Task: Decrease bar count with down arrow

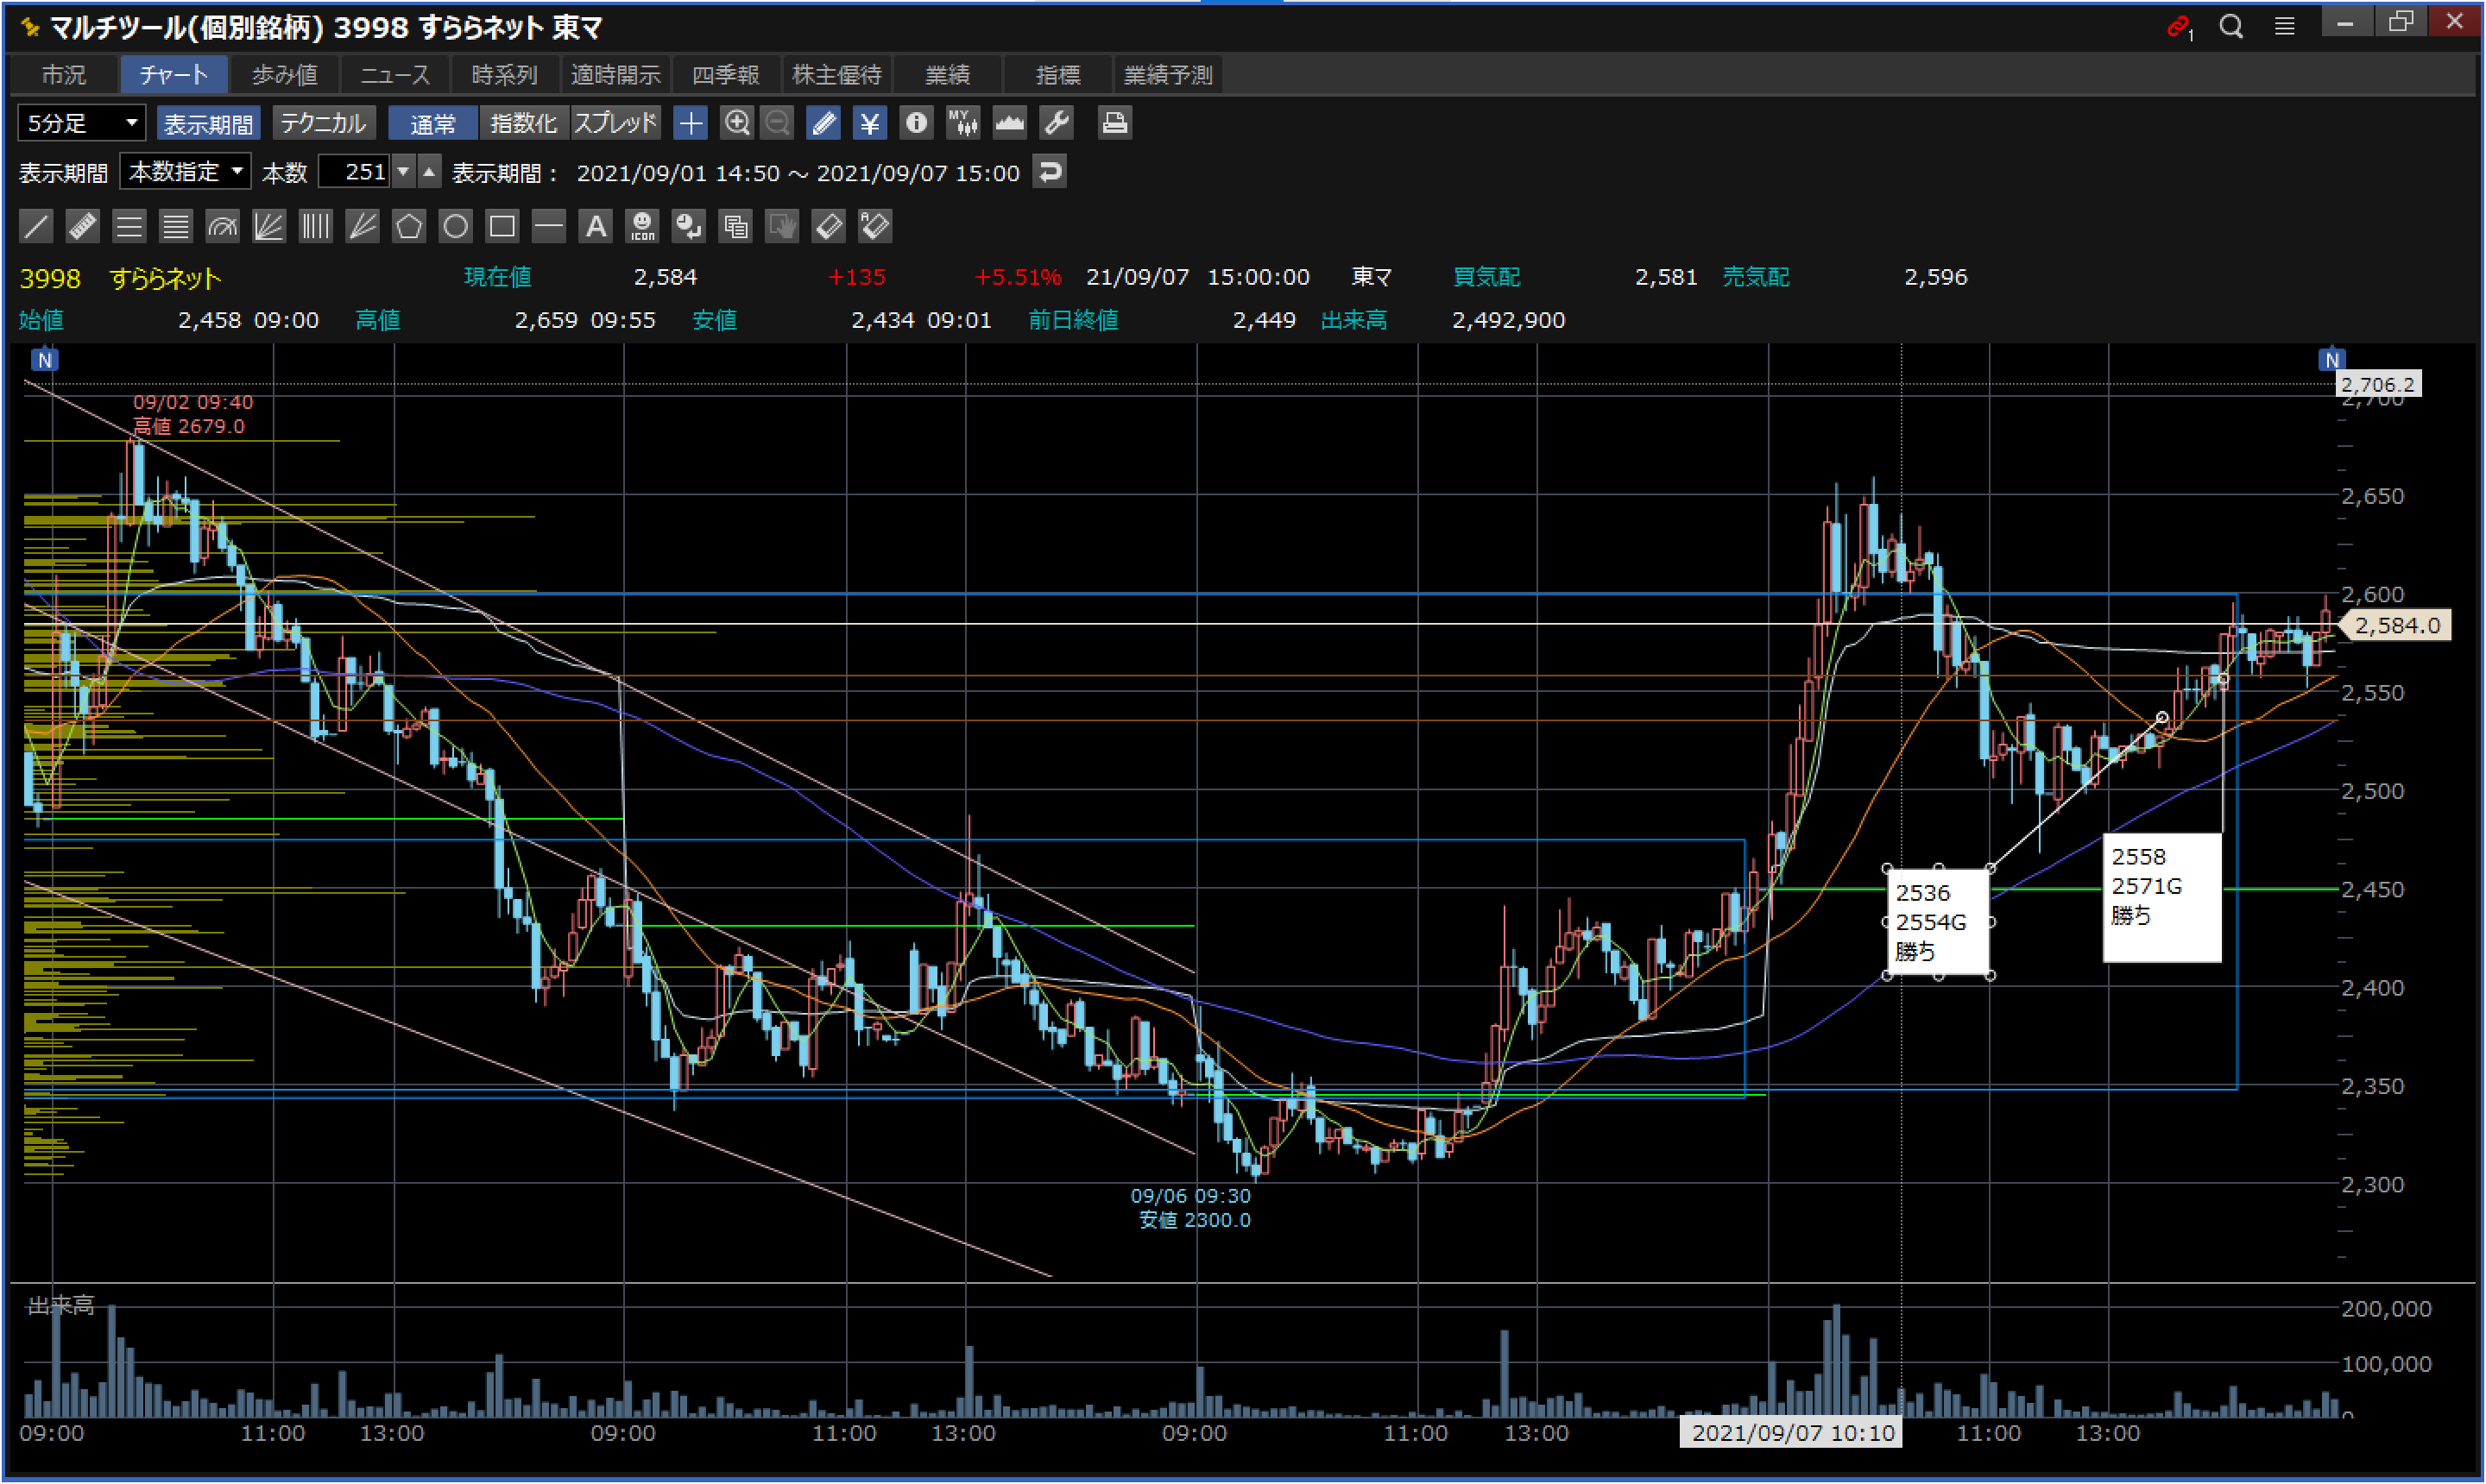Action: (x=403, y=172)
